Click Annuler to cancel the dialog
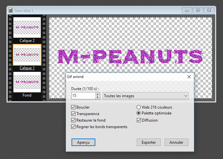This screenshot has width=223, height=159. coord(176,142)
